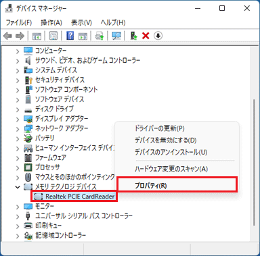Choose デバイスを無効にする(D) from context menu

(166, 140)
